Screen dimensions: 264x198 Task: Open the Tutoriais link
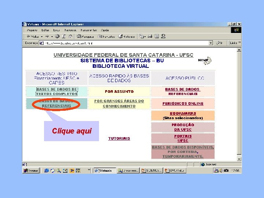point(119,138)
